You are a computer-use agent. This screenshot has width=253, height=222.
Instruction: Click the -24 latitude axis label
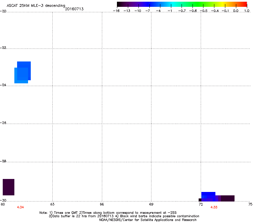click(3, 85)
